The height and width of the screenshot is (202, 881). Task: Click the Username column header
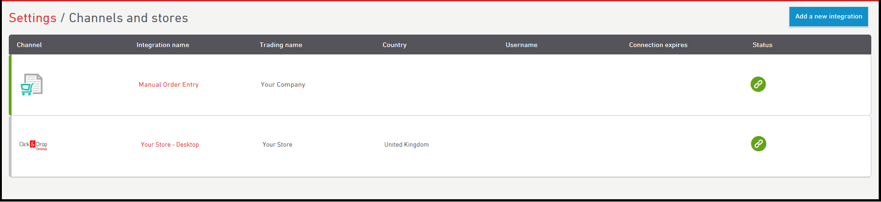pyautogui.click(x=521, y=45)
